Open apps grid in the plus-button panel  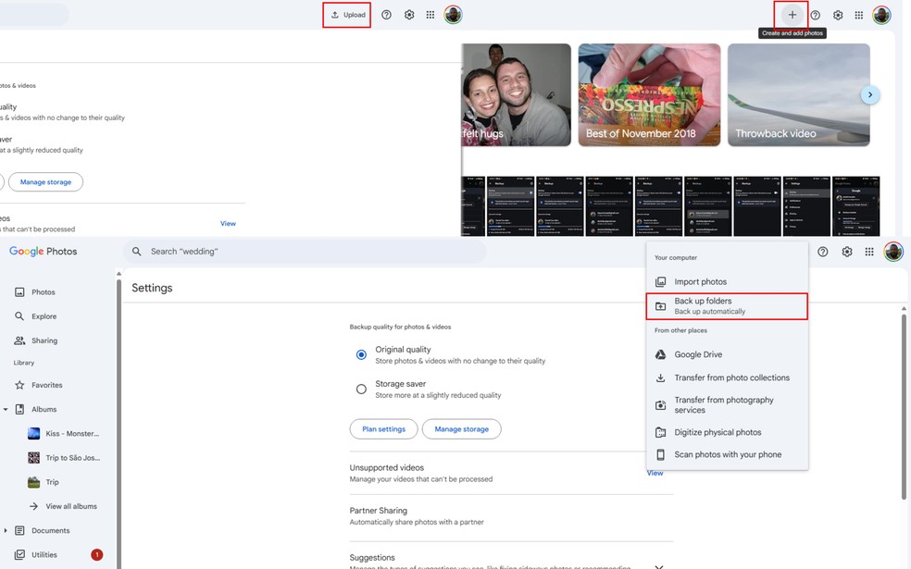pos(859,15)
